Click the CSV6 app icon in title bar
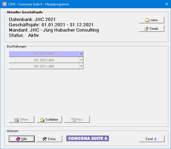This screenshot has height=149, width=171. tap(5, 4)
